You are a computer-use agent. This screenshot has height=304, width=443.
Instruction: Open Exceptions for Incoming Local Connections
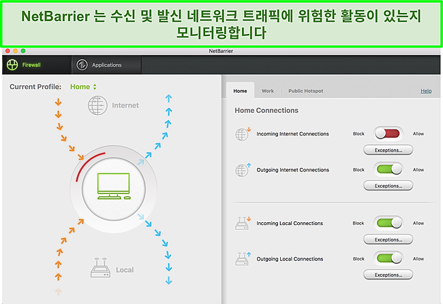click(x=388, y=239)
